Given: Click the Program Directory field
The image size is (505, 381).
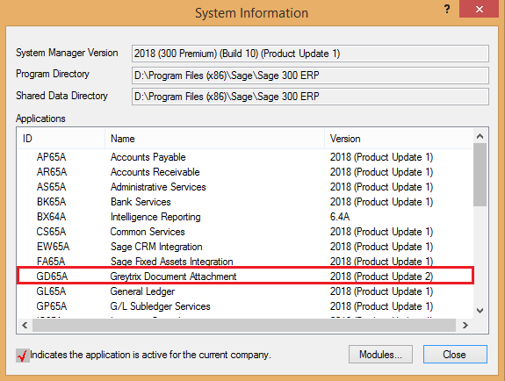Looking at the screenshot, I should 310,75.
